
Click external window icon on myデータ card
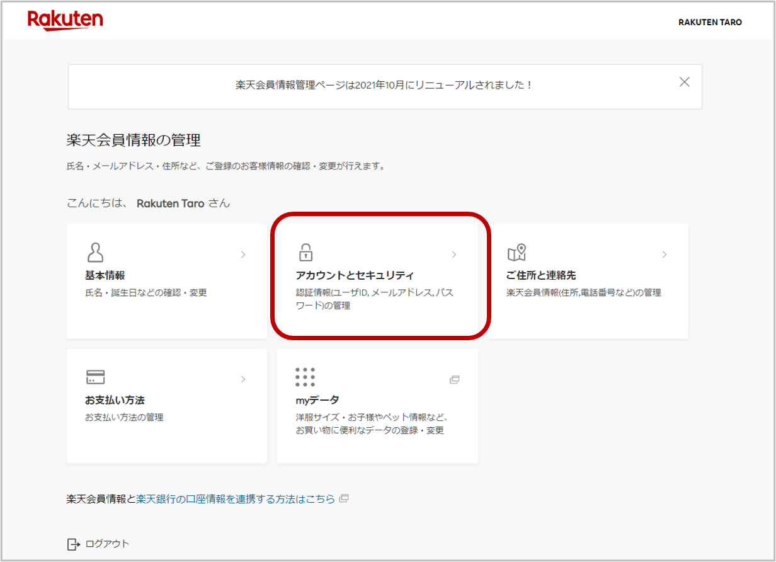(x=454, y=379)
